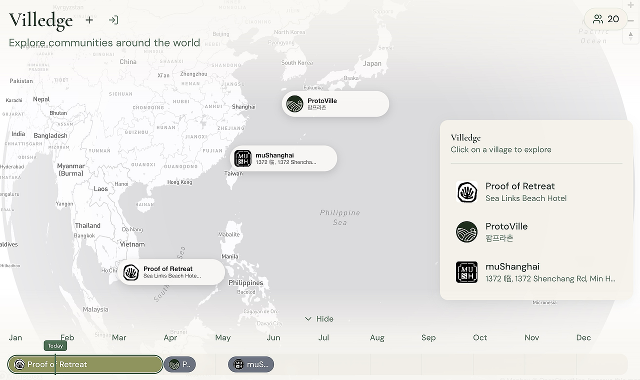This screenshot has height=380, width=640.
Task: Zoom out using the map minus control
Action: click(631, 20)
